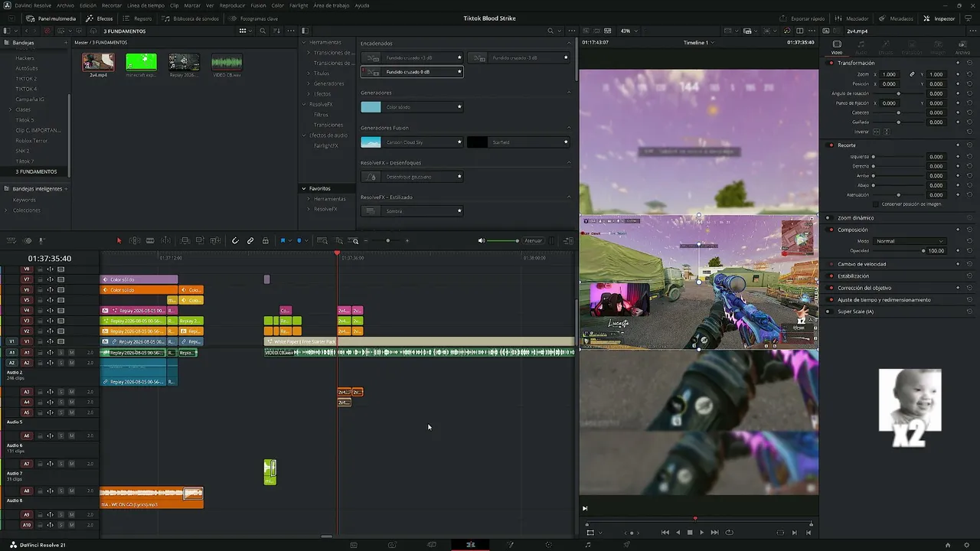Mute audio track A1
This screenshot has width=980, height=551.
(71, 353)
